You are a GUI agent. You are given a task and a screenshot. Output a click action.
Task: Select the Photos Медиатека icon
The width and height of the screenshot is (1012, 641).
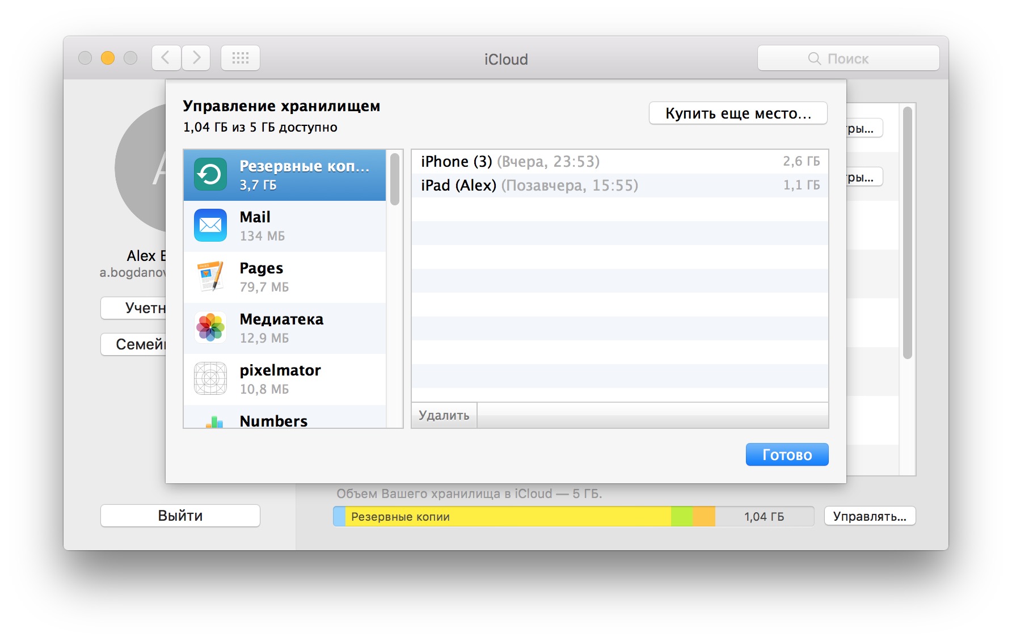point(210,328)
